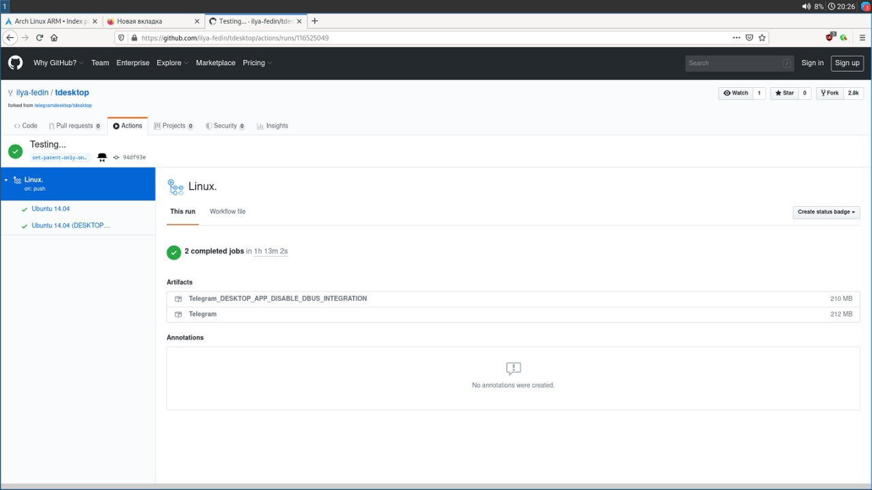The height and width of the screenshot is (490, 872).
Task: Star the tdesktop repository
Action: coord(784,93)
